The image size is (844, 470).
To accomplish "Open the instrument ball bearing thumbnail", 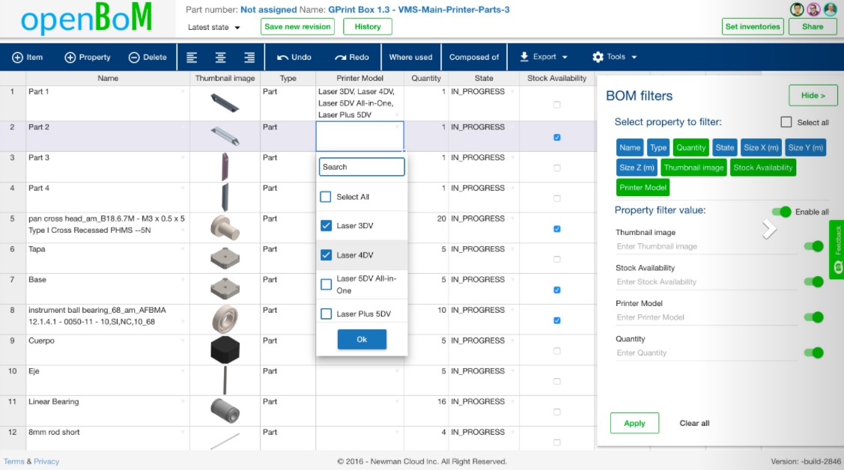I will coord(225,319).
